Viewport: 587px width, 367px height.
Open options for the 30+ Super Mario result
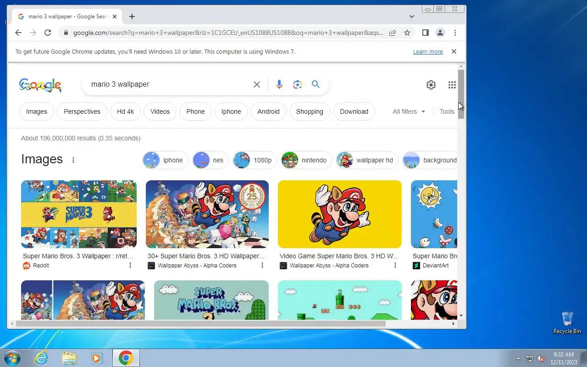pos(262,265)
